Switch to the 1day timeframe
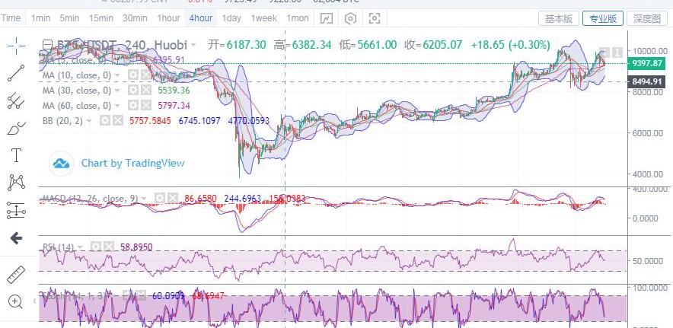Screen dimensions: 673x328 [231, 18]
